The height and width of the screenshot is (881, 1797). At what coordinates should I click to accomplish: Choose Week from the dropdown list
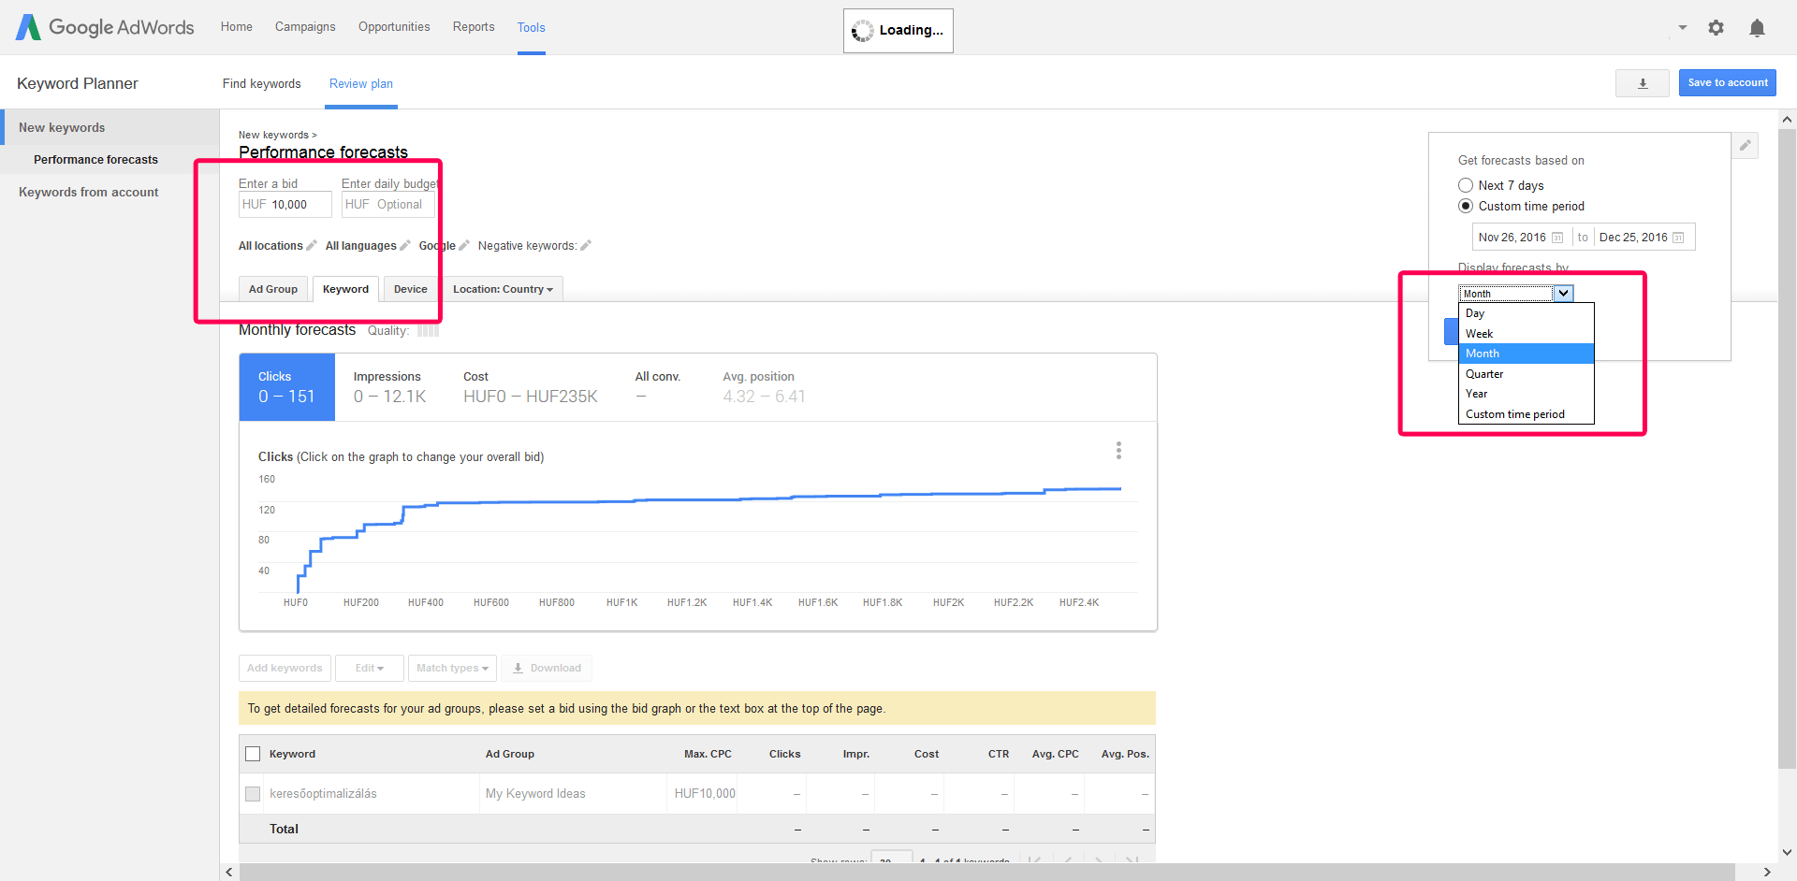click(x=1527, y=334)
